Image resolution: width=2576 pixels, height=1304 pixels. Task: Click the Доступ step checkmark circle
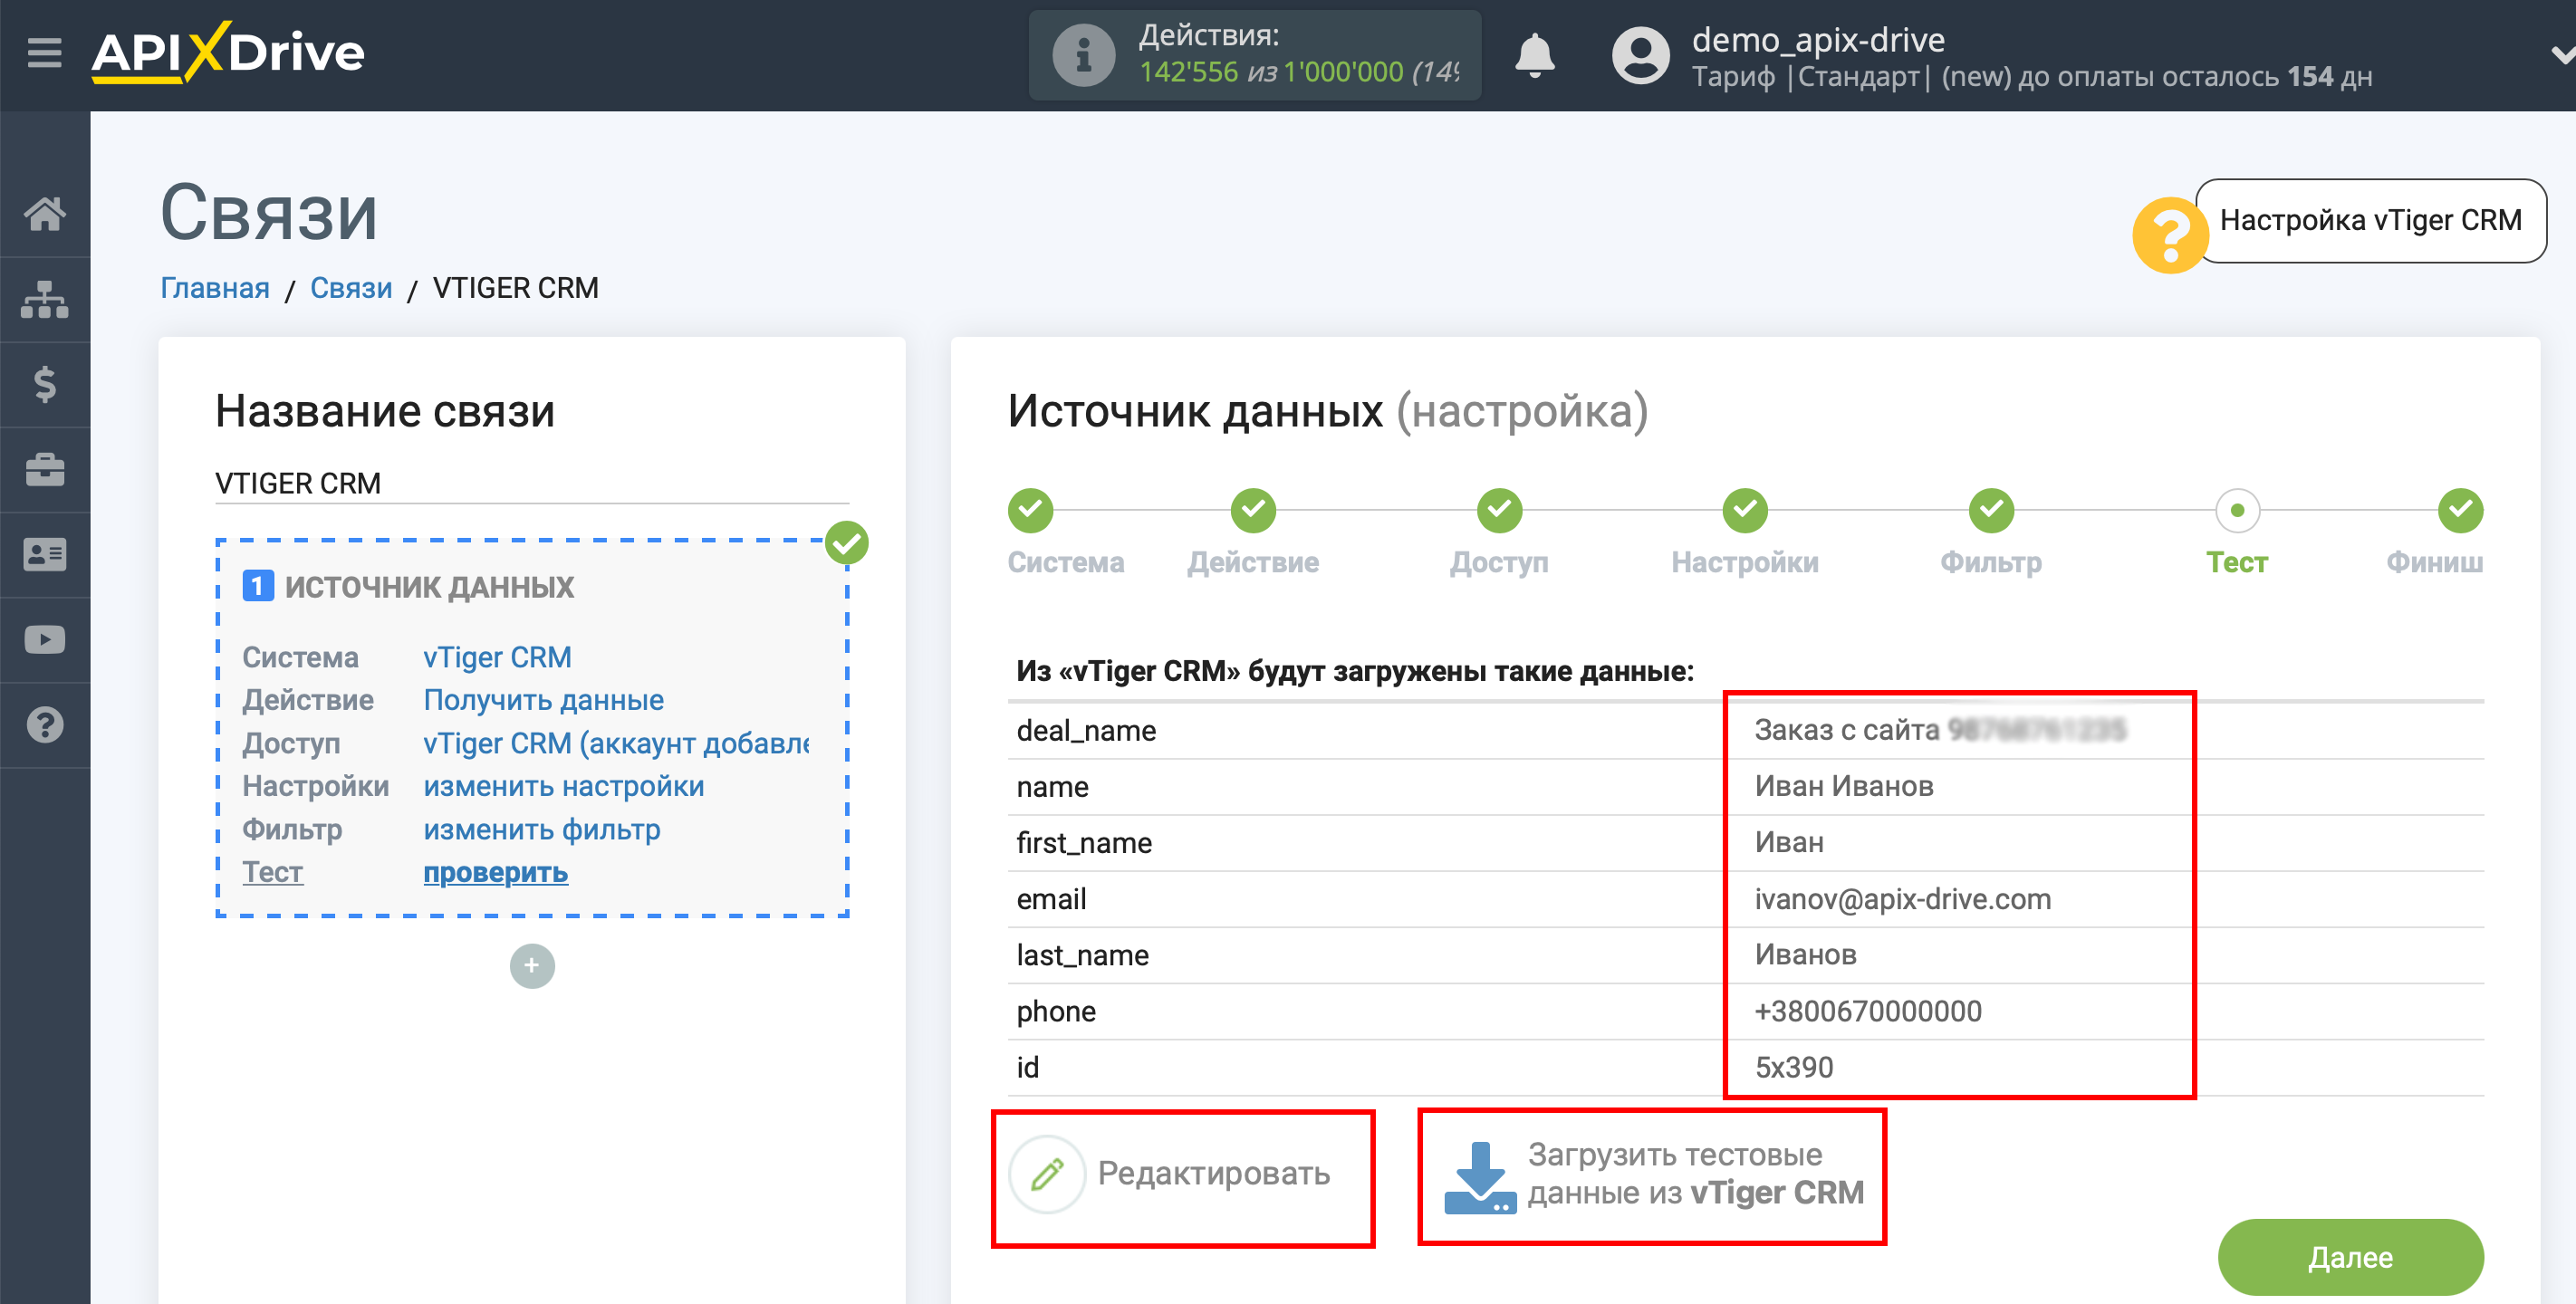tap(1499, 511)
